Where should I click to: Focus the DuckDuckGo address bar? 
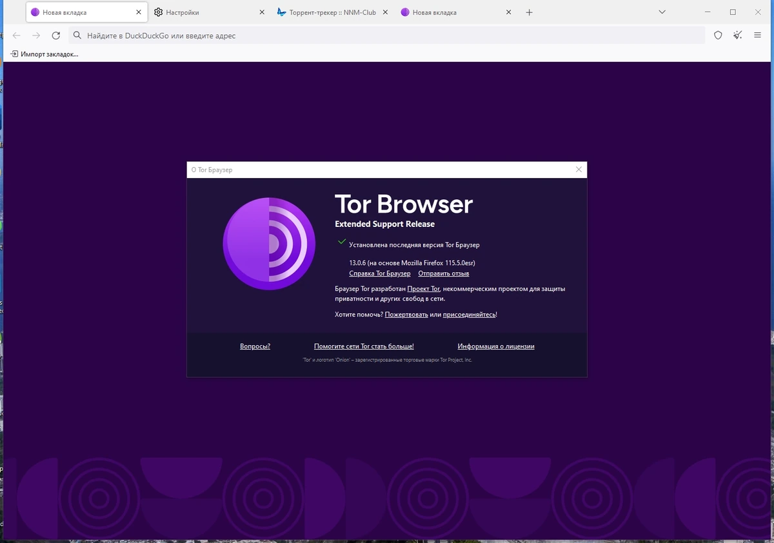click(x=387, y=35)
